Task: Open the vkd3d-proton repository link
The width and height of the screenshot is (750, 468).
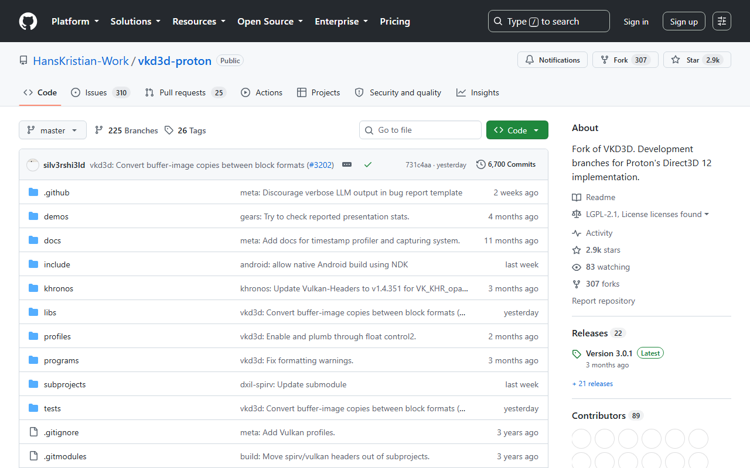Action: click(175, 61)
